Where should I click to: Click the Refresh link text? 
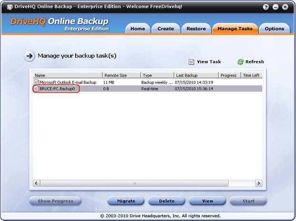(255, 62)
